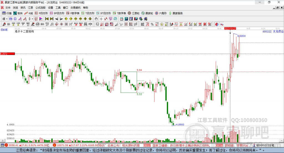Click the 日K线 period label
Image resolution: width=284 pixels, height=153 pixels.
(x=4, y=30)
